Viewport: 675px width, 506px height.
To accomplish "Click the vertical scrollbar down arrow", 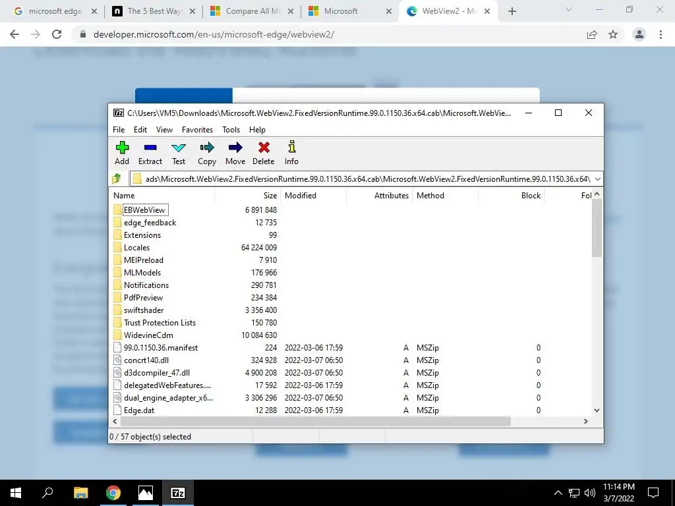I will tap(597, 410).
